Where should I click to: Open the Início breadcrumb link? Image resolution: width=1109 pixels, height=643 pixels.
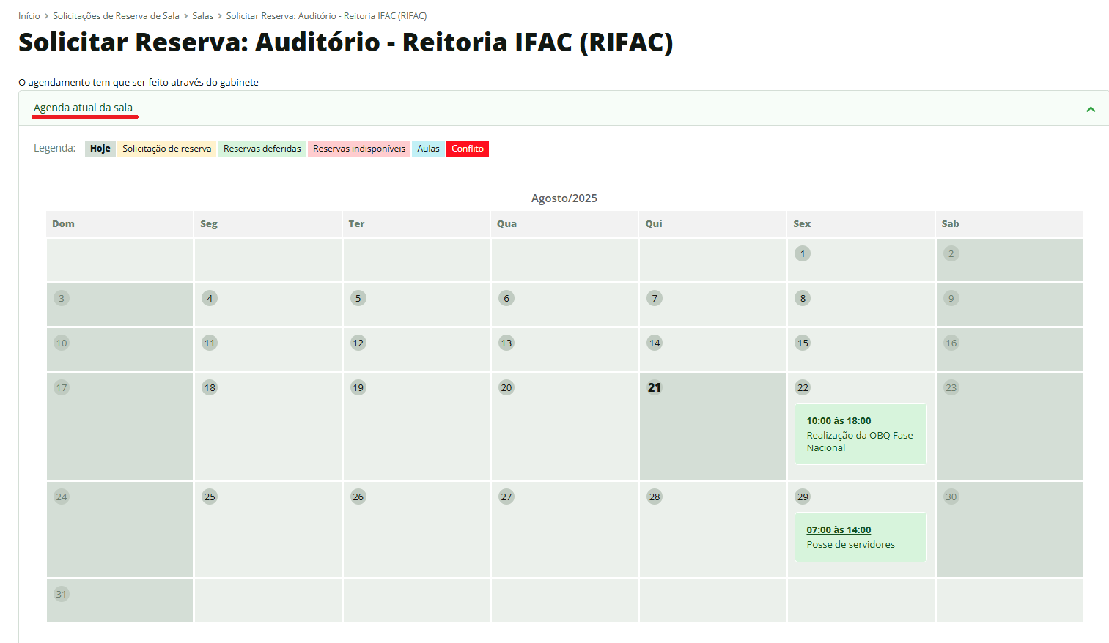pos(29,15)
